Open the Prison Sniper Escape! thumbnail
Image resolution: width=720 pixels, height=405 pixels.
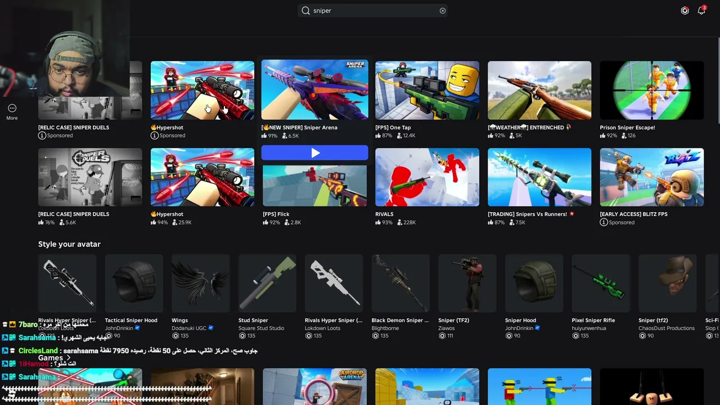coord(652,91)
